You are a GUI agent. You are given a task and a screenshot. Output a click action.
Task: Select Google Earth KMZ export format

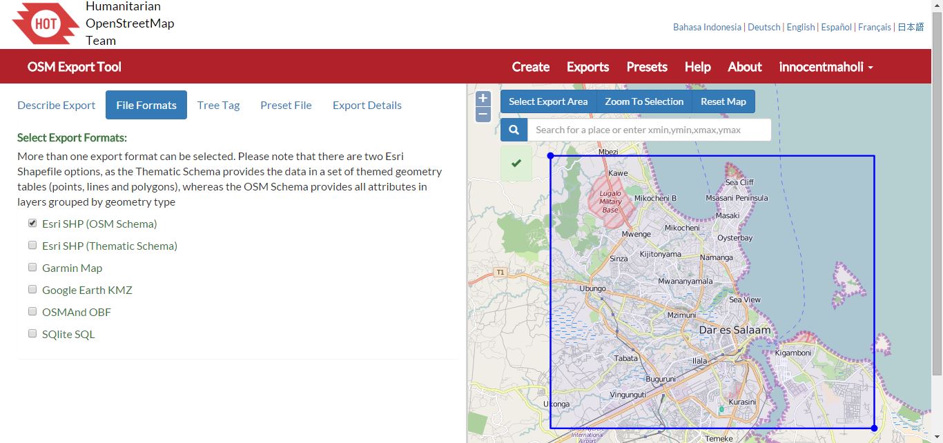(32, 289)
